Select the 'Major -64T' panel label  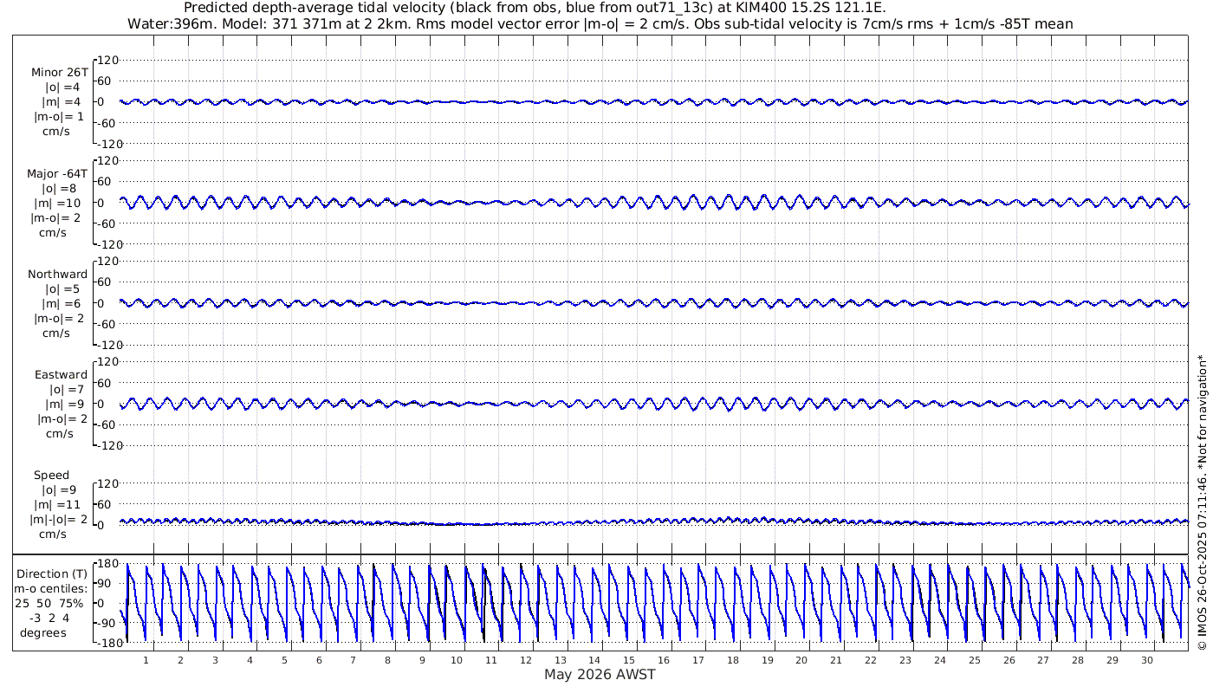tap(57, 173)
